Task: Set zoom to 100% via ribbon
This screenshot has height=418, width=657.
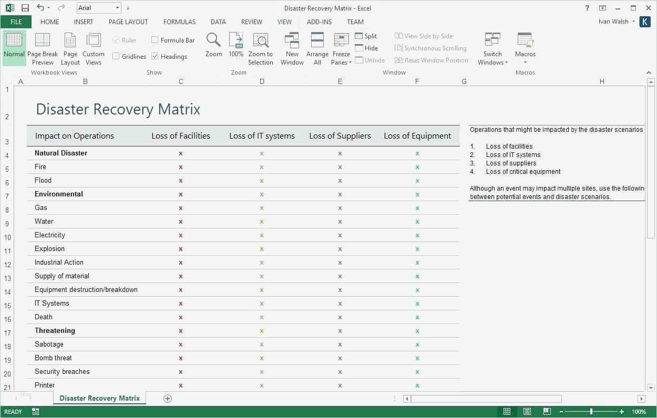Action: pyautogui.click(x=236, y=40)
